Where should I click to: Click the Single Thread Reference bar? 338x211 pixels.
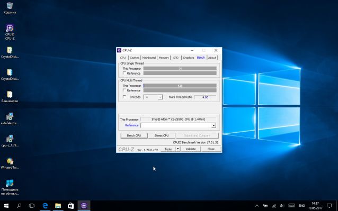tap(180, 73)
